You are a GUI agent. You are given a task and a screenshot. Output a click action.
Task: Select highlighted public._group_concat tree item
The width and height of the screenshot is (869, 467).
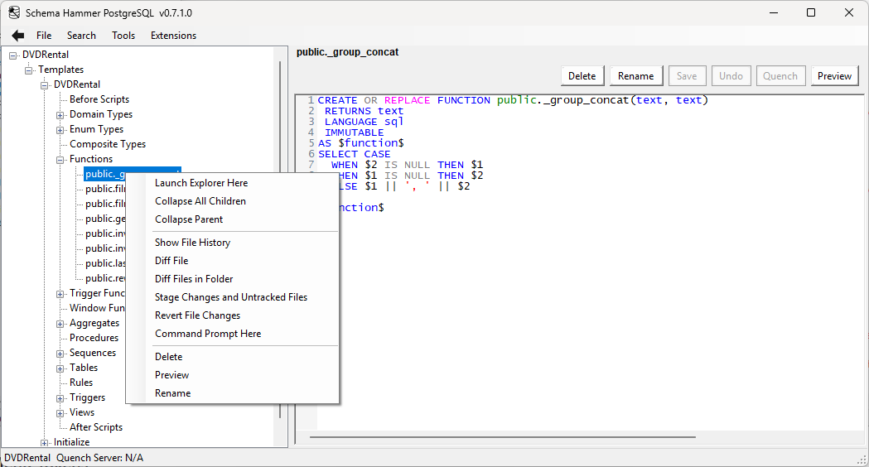tap(105, 174)
